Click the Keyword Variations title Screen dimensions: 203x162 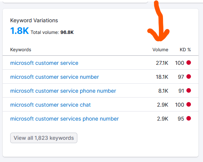[34, 20]
